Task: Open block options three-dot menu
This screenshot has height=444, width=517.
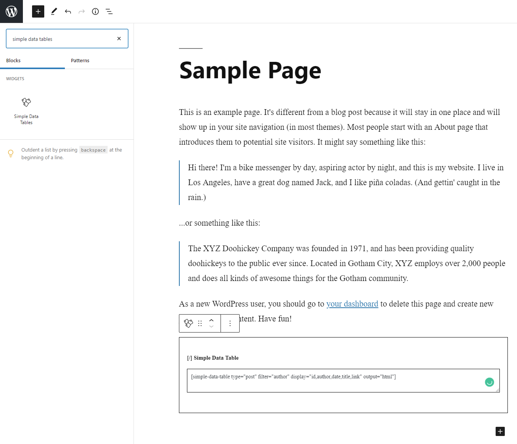Action: (230, 323)
